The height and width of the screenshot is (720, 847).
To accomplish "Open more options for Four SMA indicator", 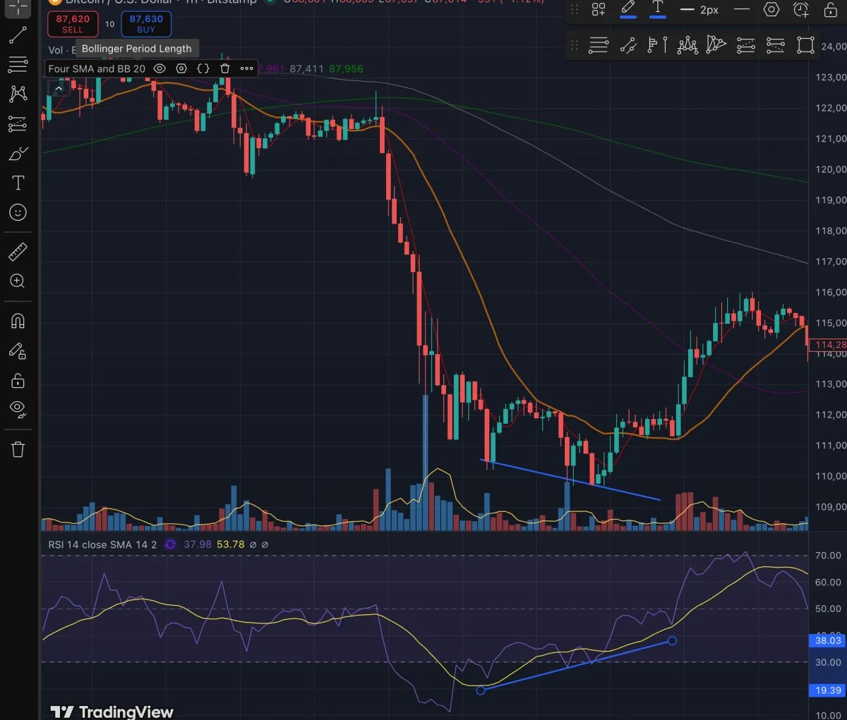I will (246, 68).
